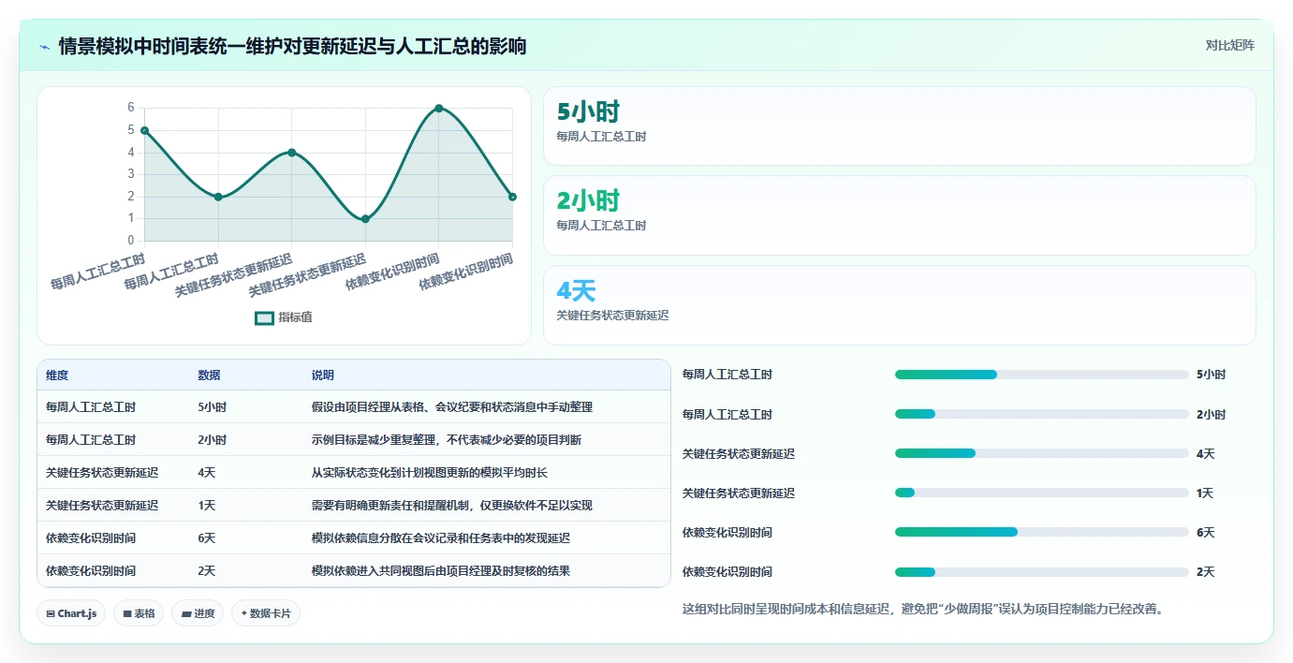Click 依赖变化识别时间 in the 6天 table row
Viewport: 1293px width, 663px height.
(91, 538)
